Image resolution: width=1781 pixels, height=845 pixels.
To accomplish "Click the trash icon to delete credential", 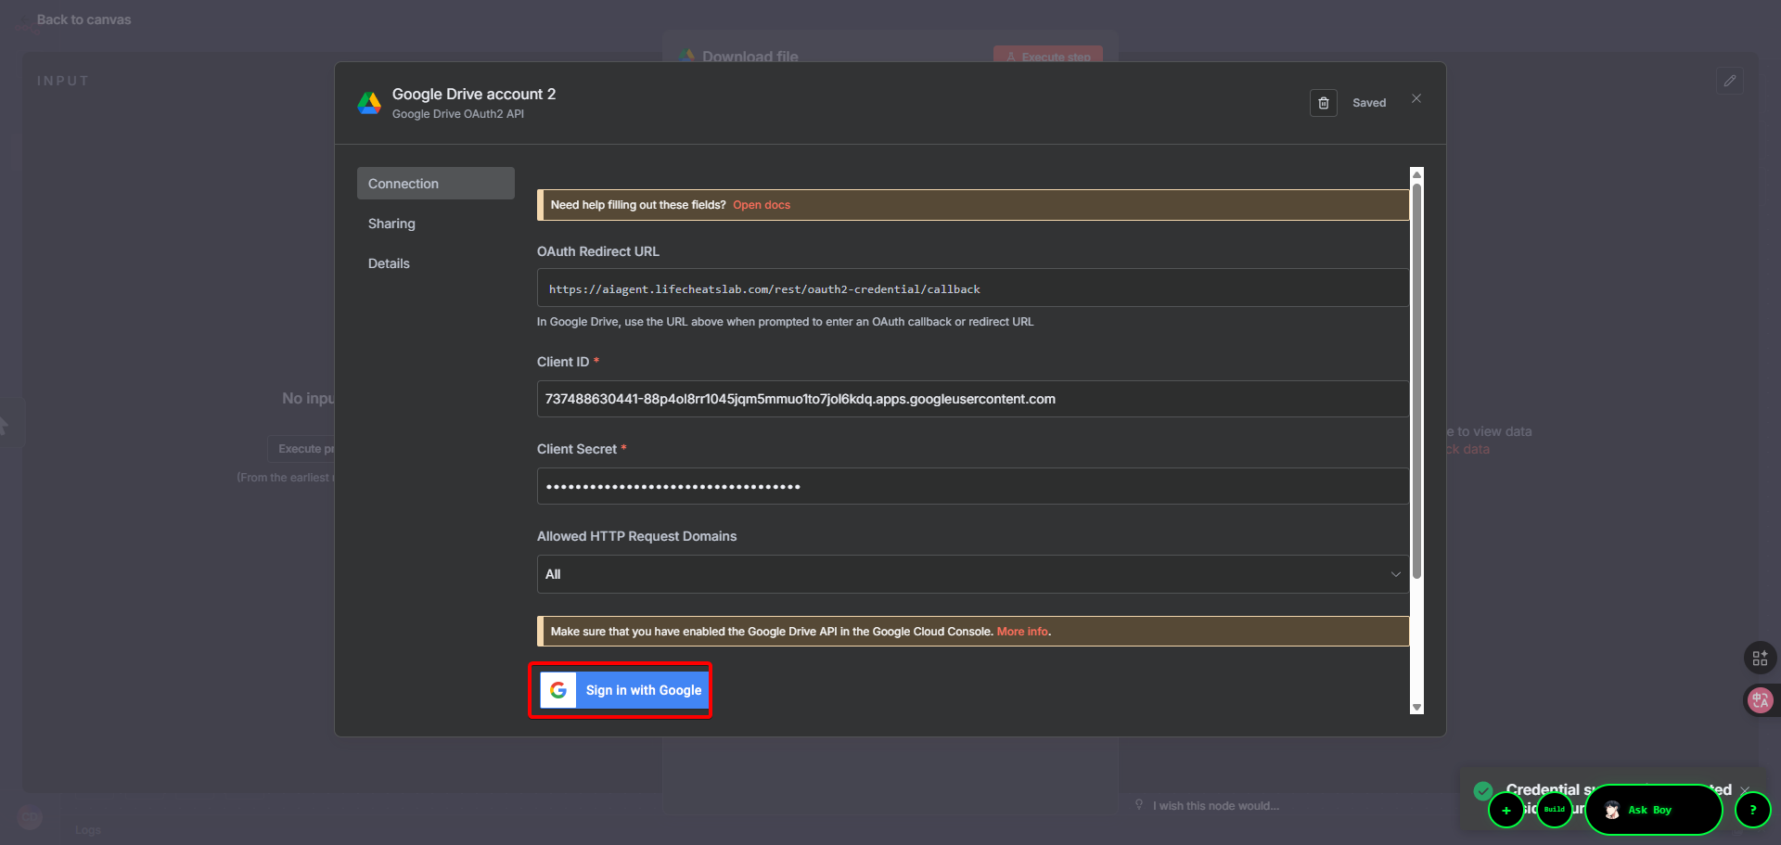I will pos(1323,103).
